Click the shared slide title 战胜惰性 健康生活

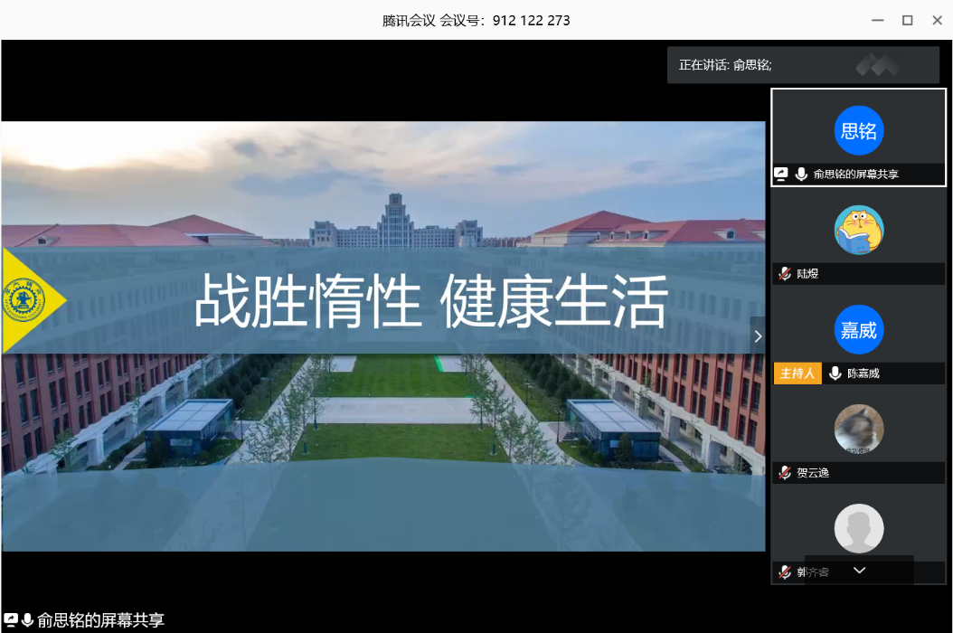click(x=430, y=301)
